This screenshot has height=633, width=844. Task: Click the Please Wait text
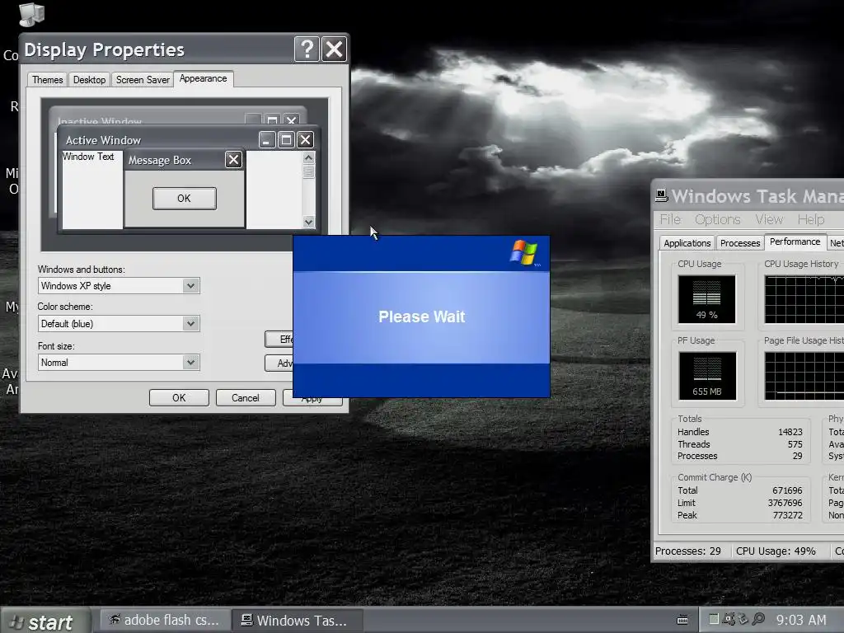tap(421, 316)
